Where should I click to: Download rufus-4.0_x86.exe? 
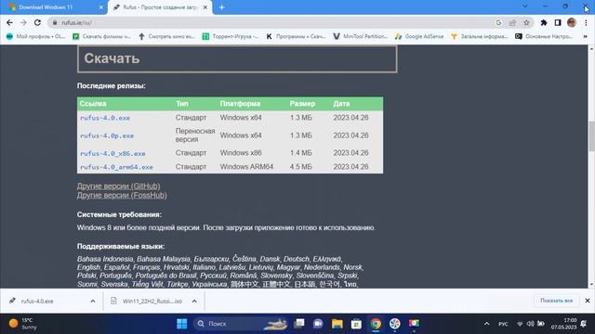pyautogui.click(x=112, y=153)
